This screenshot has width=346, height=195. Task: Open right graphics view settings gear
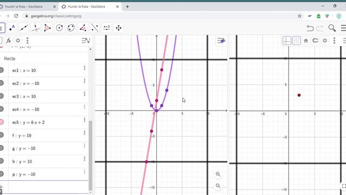tap(325, 41)
